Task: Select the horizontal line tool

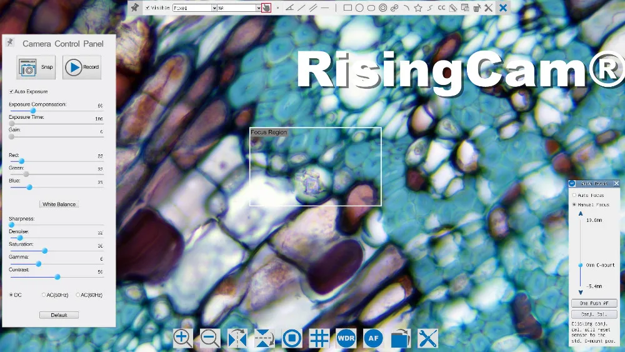Action: point(325,8)
